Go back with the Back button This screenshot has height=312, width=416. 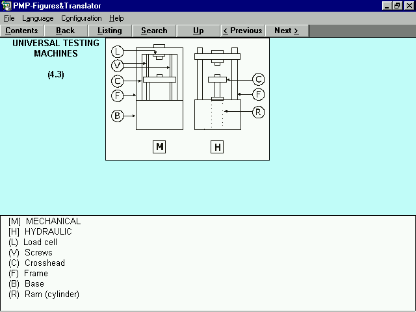66,31
